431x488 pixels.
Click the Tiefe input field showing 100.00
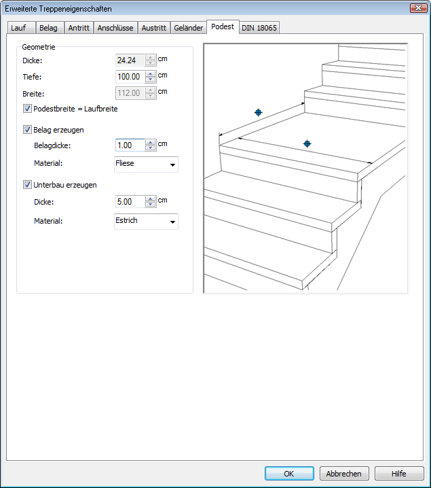tap(130, 77)
